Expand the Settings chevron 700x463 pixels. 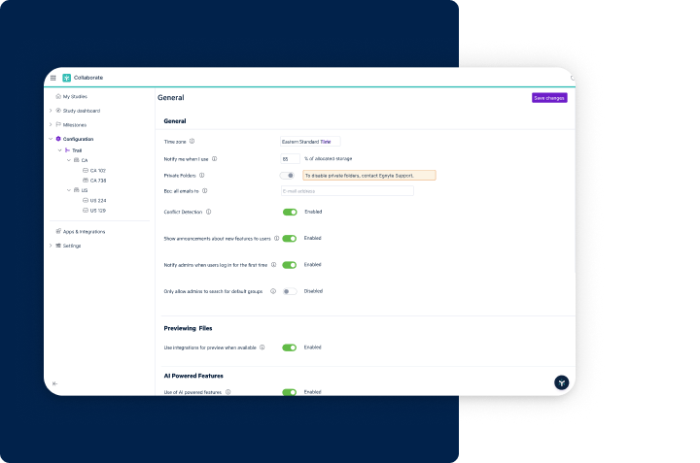tap(51, 246)
